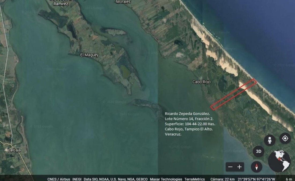Click the Lote Número 14 annotation line

tap(189, 119)
